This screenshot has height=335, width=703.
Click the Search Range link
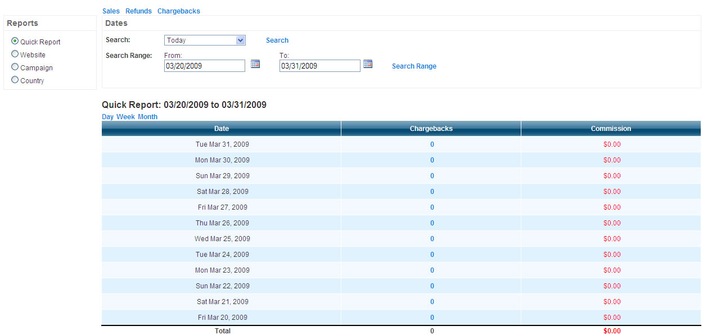(414, 66)
